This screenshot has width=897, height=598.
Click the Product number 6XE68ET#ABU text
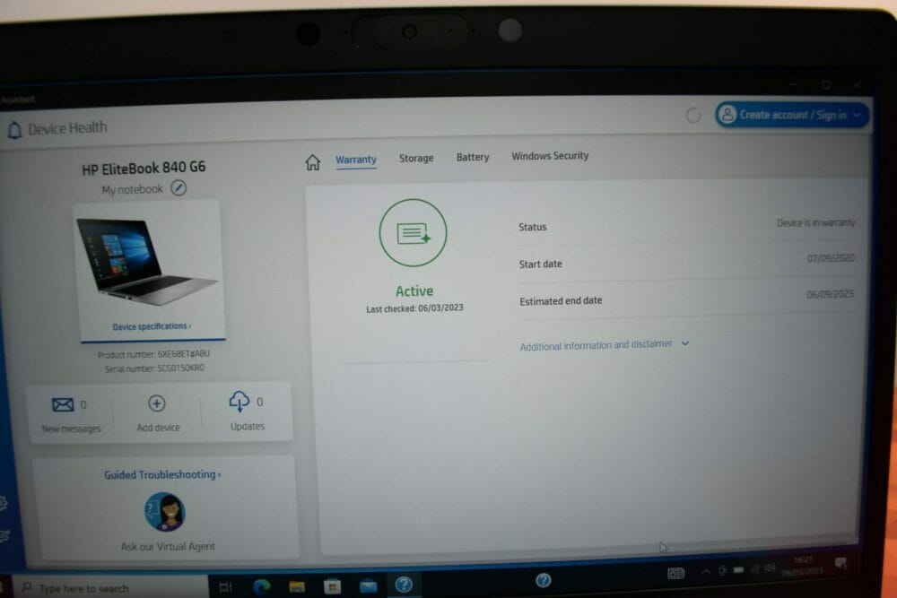coord(153,354)
